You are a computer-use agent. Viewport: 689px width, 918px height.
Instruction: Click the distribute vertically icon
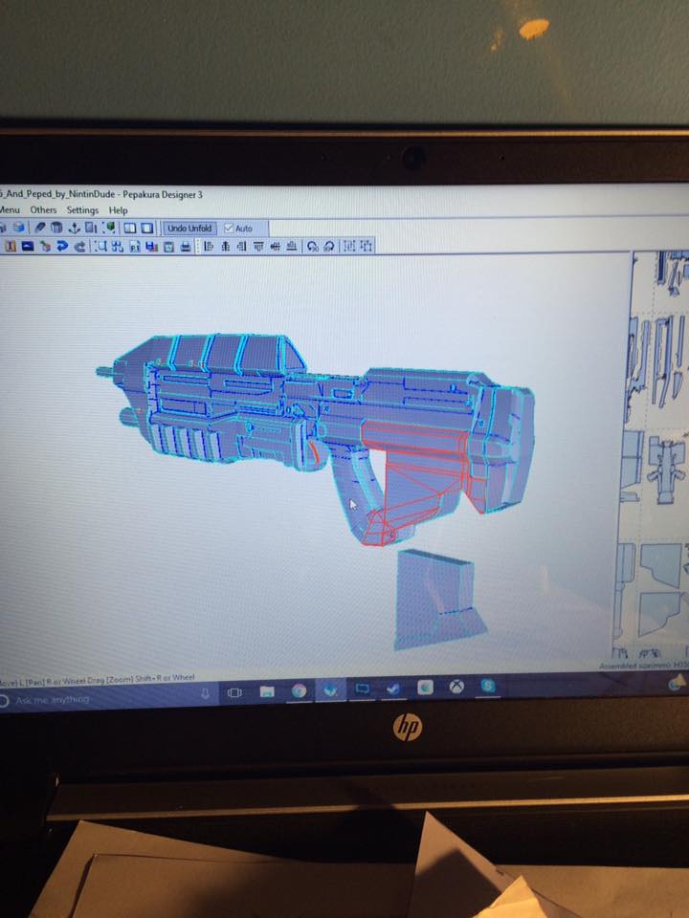367,246
